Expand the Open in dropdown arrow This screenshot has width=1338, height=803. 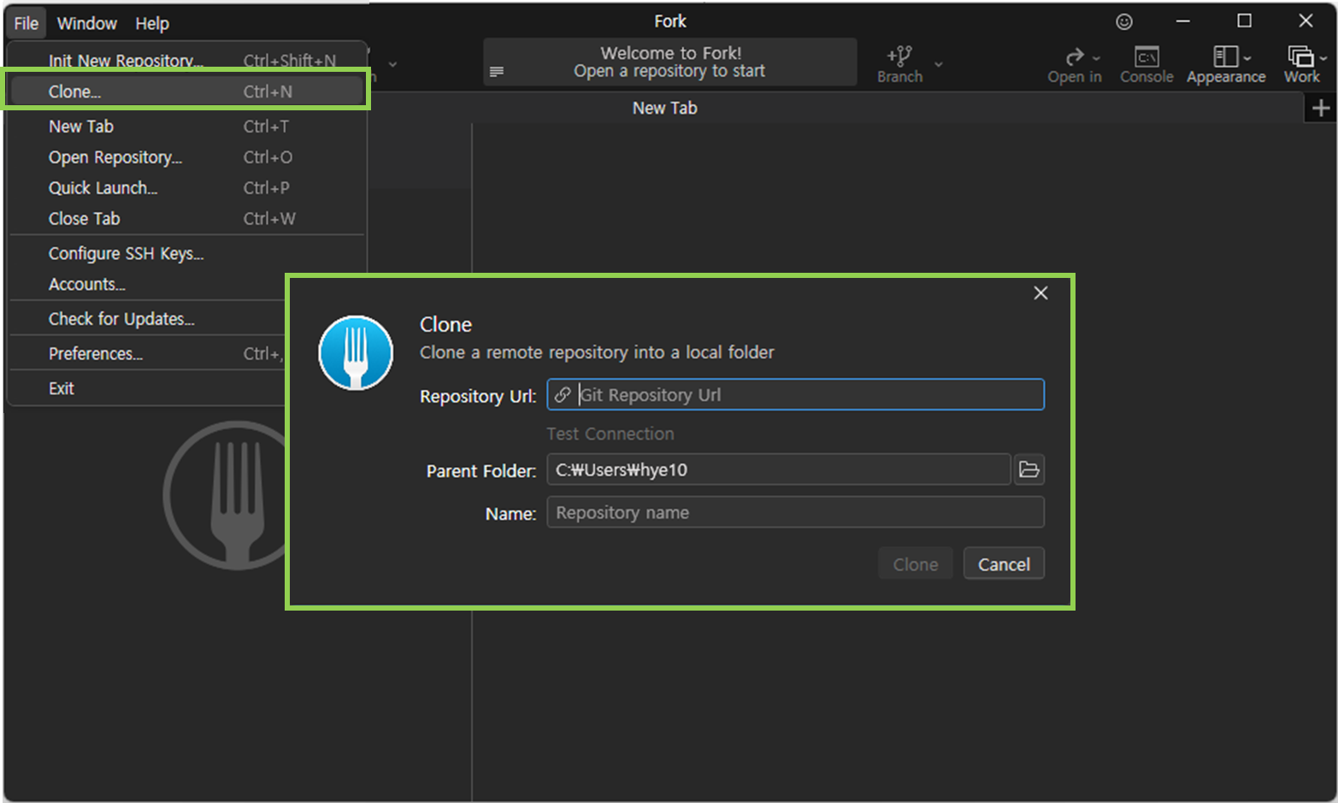point(1096,59)
